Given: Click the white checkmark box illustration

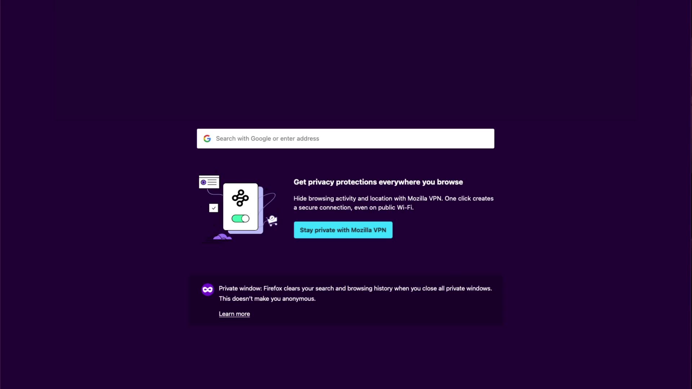Looking at the screenshot, I should [214, 208].
